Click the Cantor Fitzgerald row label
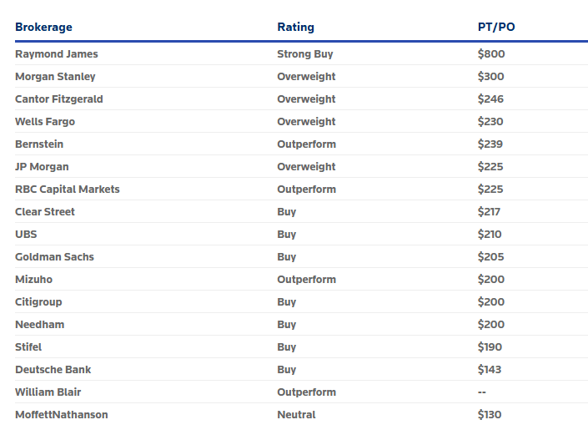 point(59,99)
